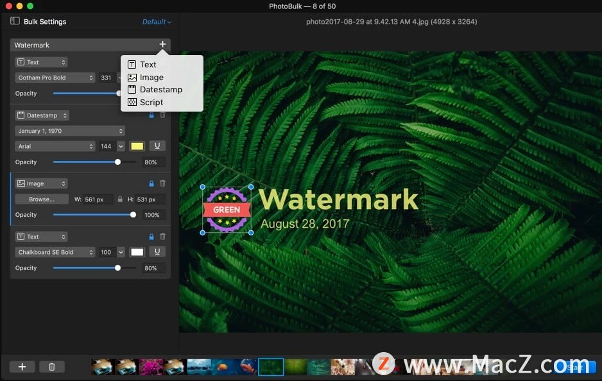Screen dimensions: 602x381
Task: Click the font size field showing 331
Action: 107,78
